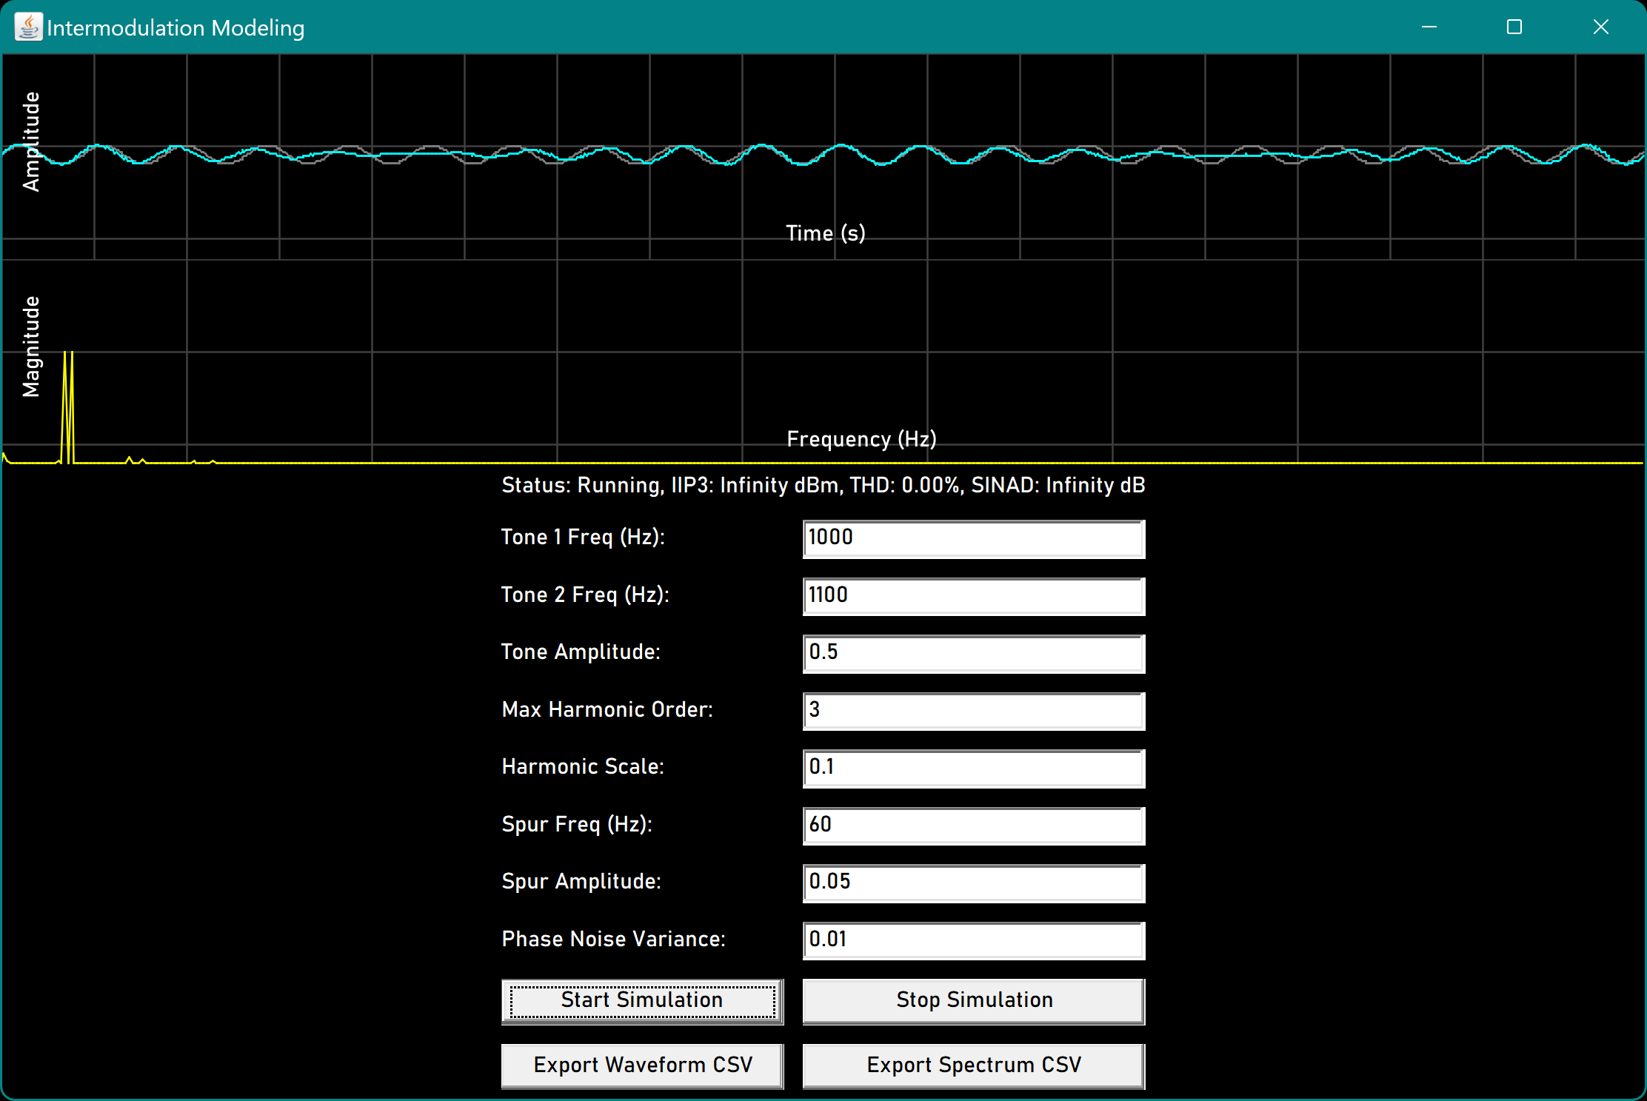Click the Spur Amplitude field
The width and height of the screenshot is (1647, 1101).
click(x=973, y=883)
